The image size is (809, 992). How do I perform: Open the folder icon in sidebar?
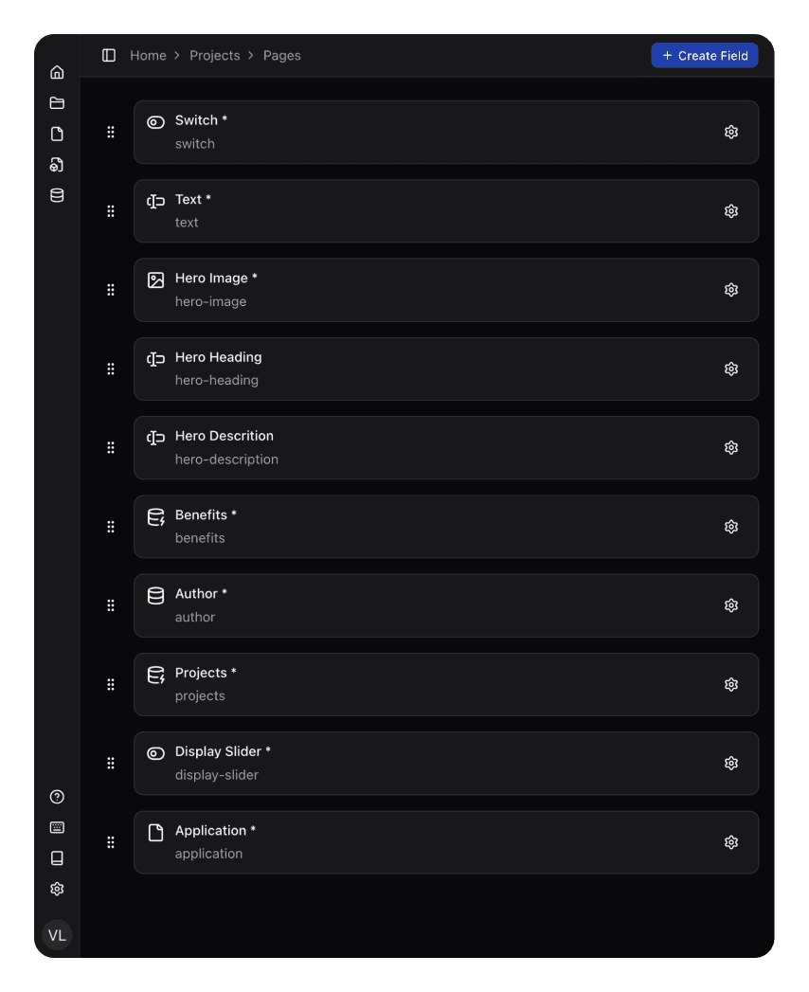[x=57, y=103]
